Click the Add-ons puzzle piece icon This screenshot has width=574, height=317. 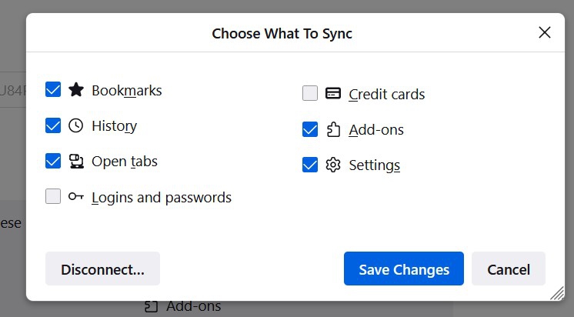point(333,129)
